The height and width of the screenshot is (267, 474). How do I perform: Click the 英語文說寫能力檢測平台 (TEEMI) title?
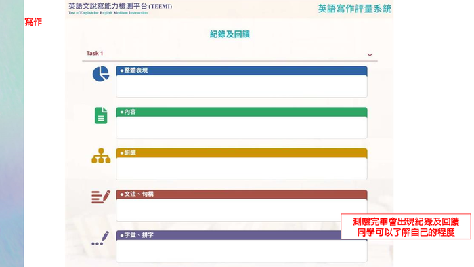coord(120,6)
